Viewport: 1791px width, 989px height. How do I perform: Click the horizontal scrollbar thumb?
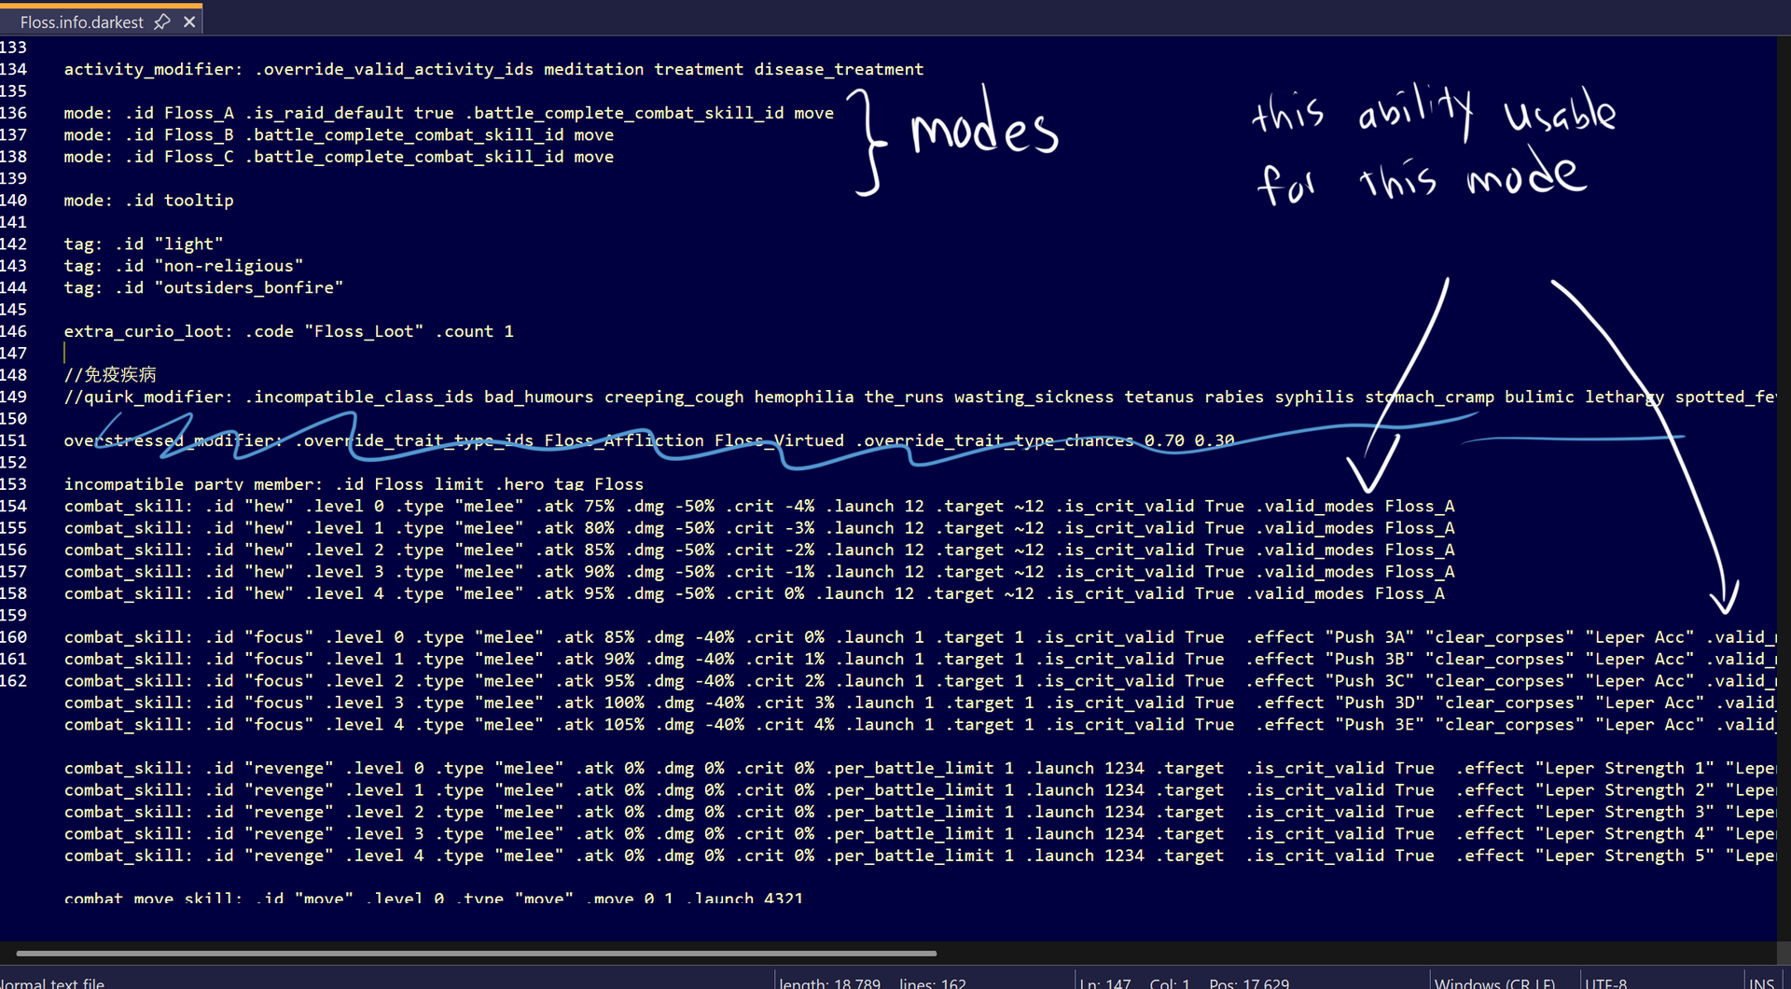[476, 954]
